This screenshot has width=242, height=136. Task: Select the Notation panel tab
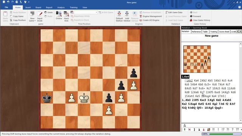tap(185, 31)
